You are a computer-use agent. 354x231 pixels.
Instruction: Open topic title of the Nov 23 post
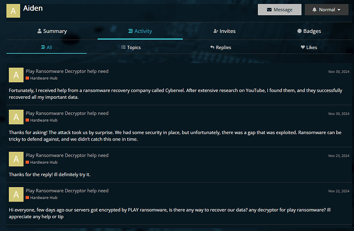(67, 155)
